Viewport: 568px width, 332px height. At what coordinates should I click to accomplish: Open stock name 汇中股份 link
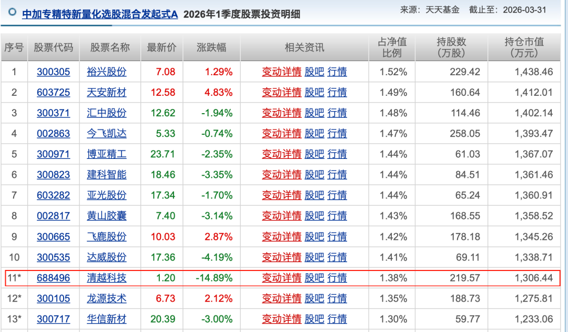106,113
